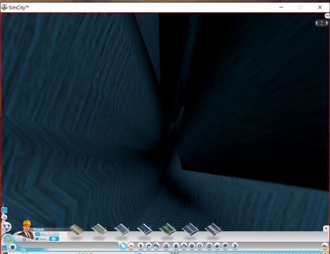Toggle the Guides checkbox in Roads panel

click(x=37, y=239)
